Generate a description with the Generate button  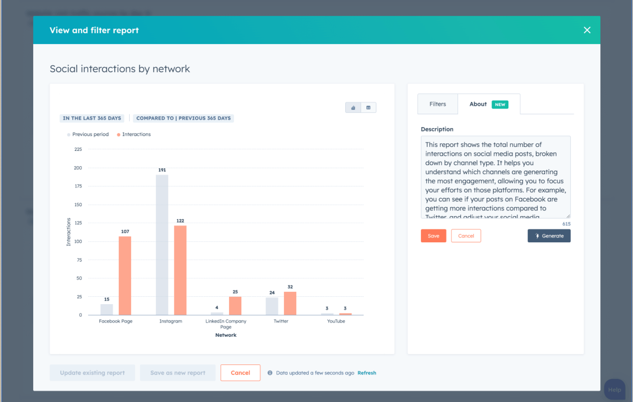point(549,236)
